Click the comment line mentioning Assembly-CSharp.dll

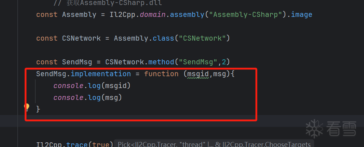(108, 3)
